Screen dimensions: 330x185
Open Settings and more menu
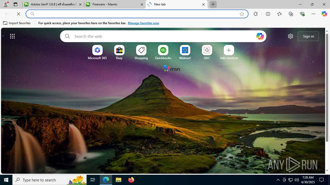[313, 14]
